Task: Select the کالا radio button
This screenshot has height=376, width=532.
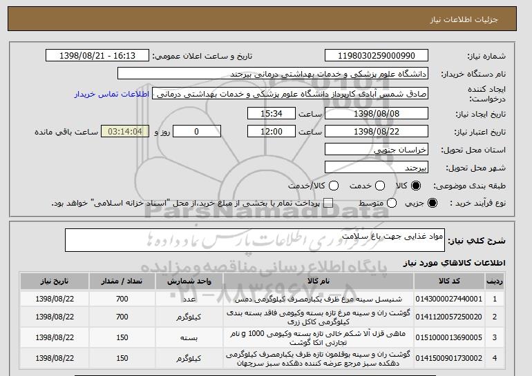Action: pyautogui.click(x=416, y=186)
